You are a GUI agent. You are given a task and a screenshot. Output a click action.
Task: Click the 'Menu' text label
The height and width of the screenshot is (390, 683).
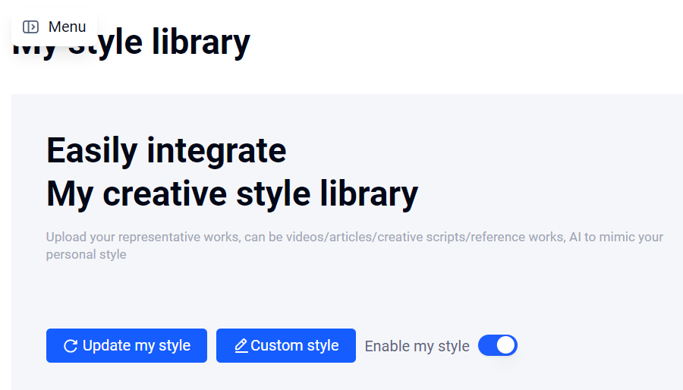coord(67,27)
